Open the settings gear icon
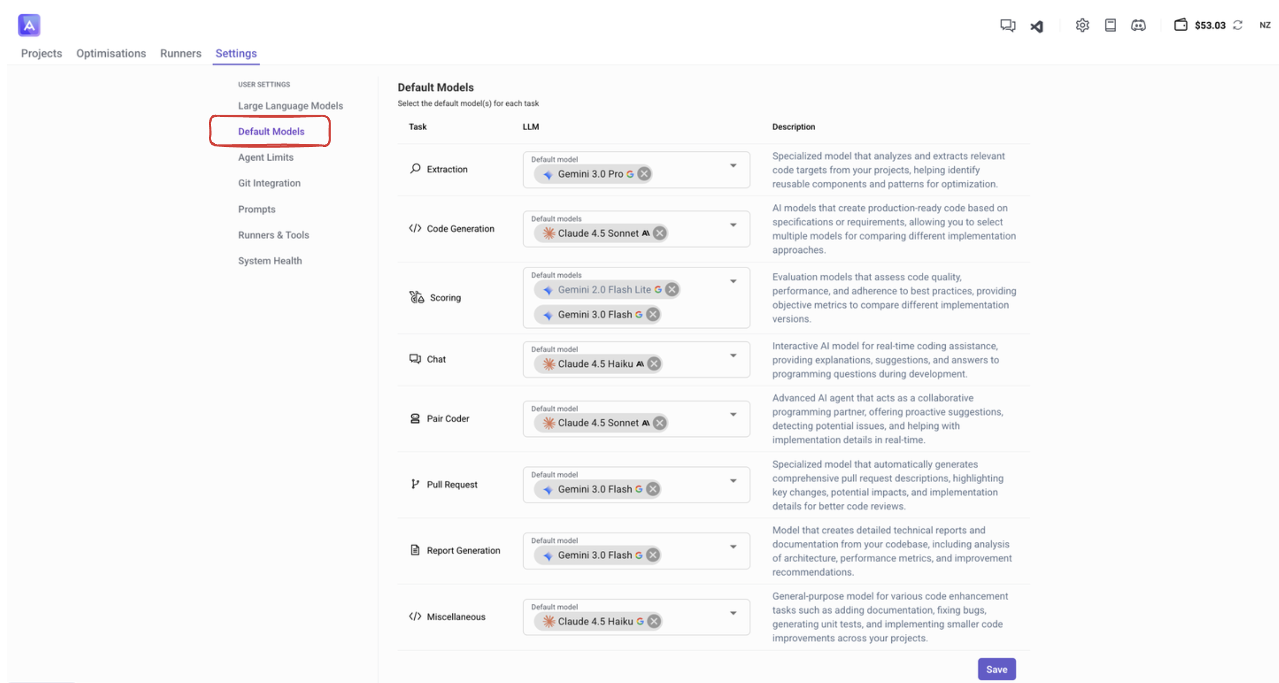Viewport: 1279px width, 683px height. pos(1082,25)
